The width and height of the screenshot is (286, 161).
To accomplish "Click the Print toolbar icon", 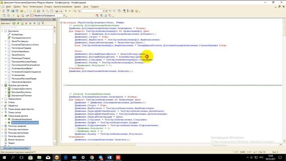I will pyautogui.click(x=57, y=11).
